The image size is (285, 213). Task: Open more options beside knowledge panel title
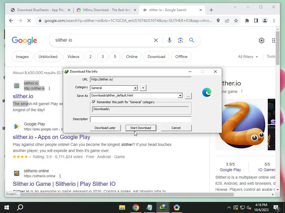pyautogui.click(x=242, y=91)
